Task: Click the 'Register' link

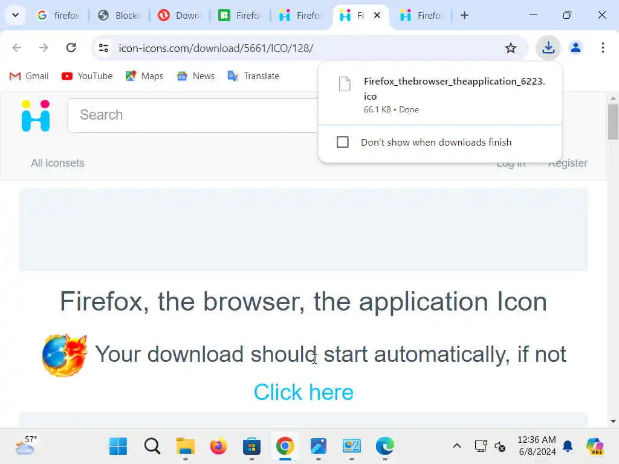Action: 567,163
